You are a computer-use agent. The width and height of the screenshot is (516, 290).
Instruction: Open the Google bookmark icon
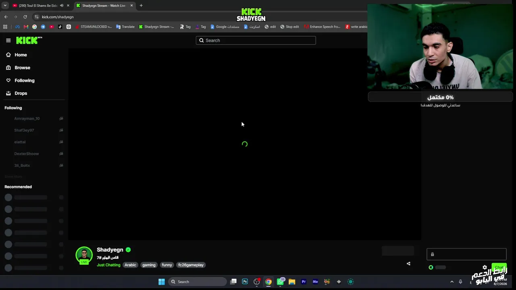click(34, 27)
